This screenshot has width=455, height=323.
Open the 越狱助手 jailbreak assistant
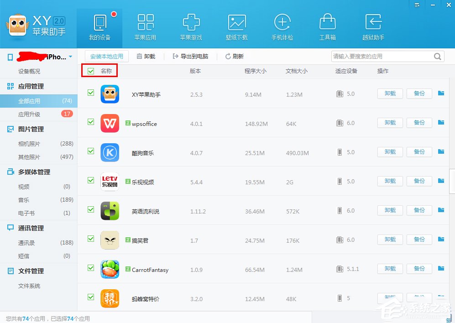373,26
